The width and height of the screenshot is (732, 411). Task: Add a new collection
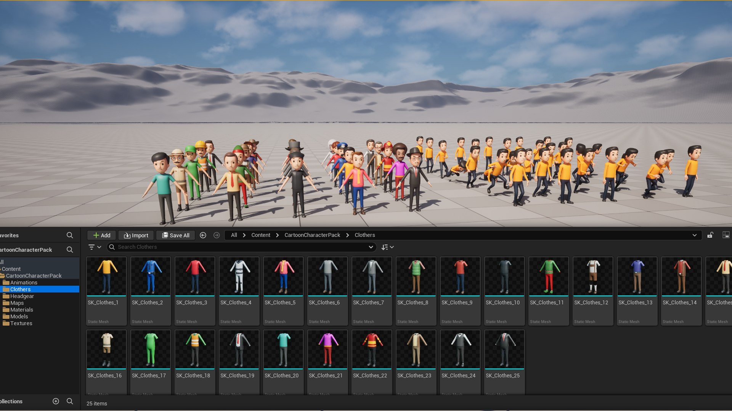tap(56, 401)
